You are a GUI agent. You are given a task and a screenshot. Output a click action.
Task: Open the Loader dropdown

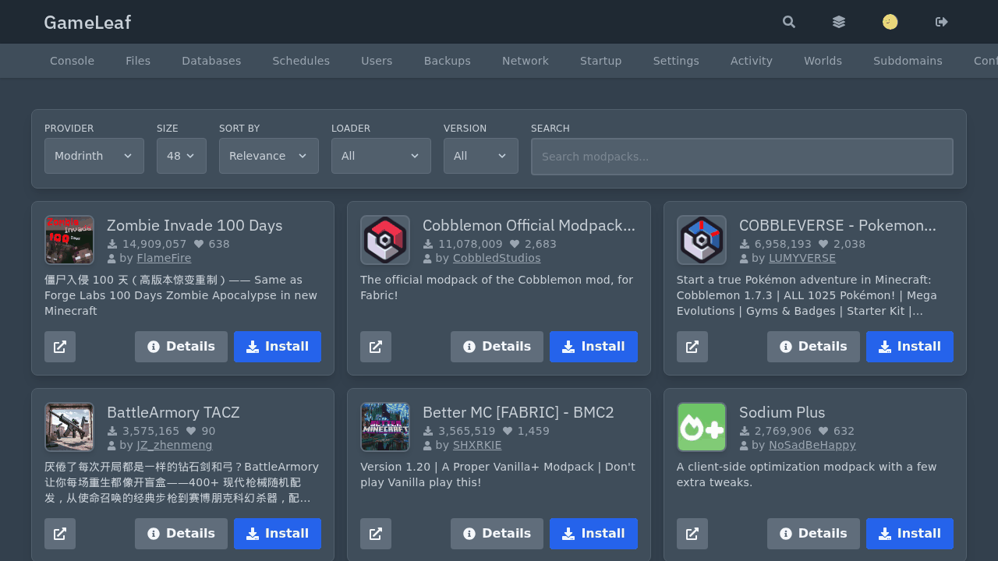(381, 156)
